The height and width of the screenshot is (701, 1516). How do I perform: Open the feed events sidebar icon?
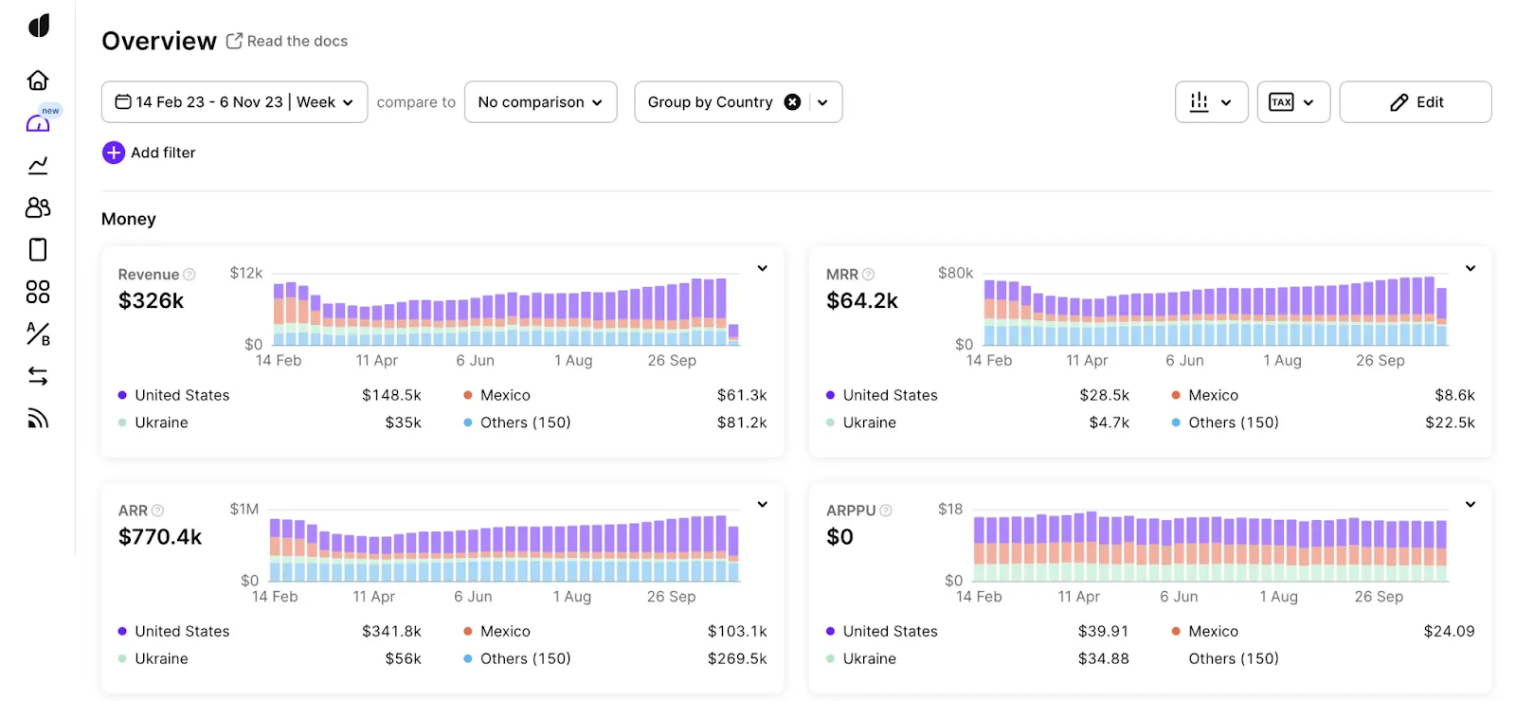click(38, 418)
